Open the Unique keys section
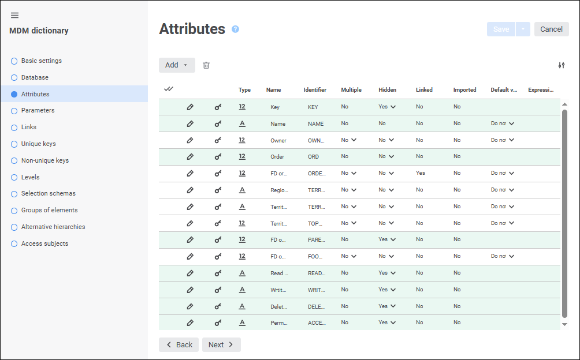The width and height of the screenshot is (580, 360). click(x=38, y=144)
